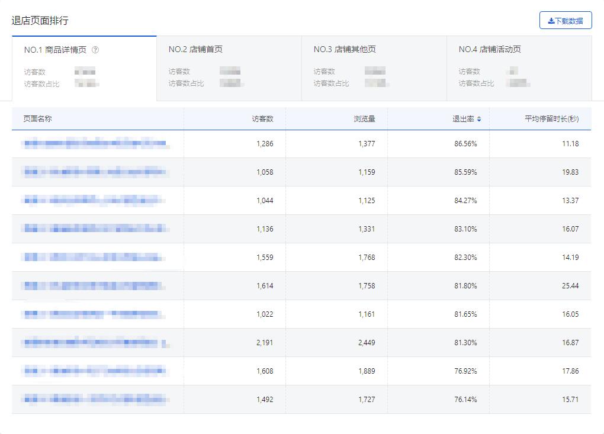Open the page link in the 81.30% row

pyautogui.click(x=97, y=342)
